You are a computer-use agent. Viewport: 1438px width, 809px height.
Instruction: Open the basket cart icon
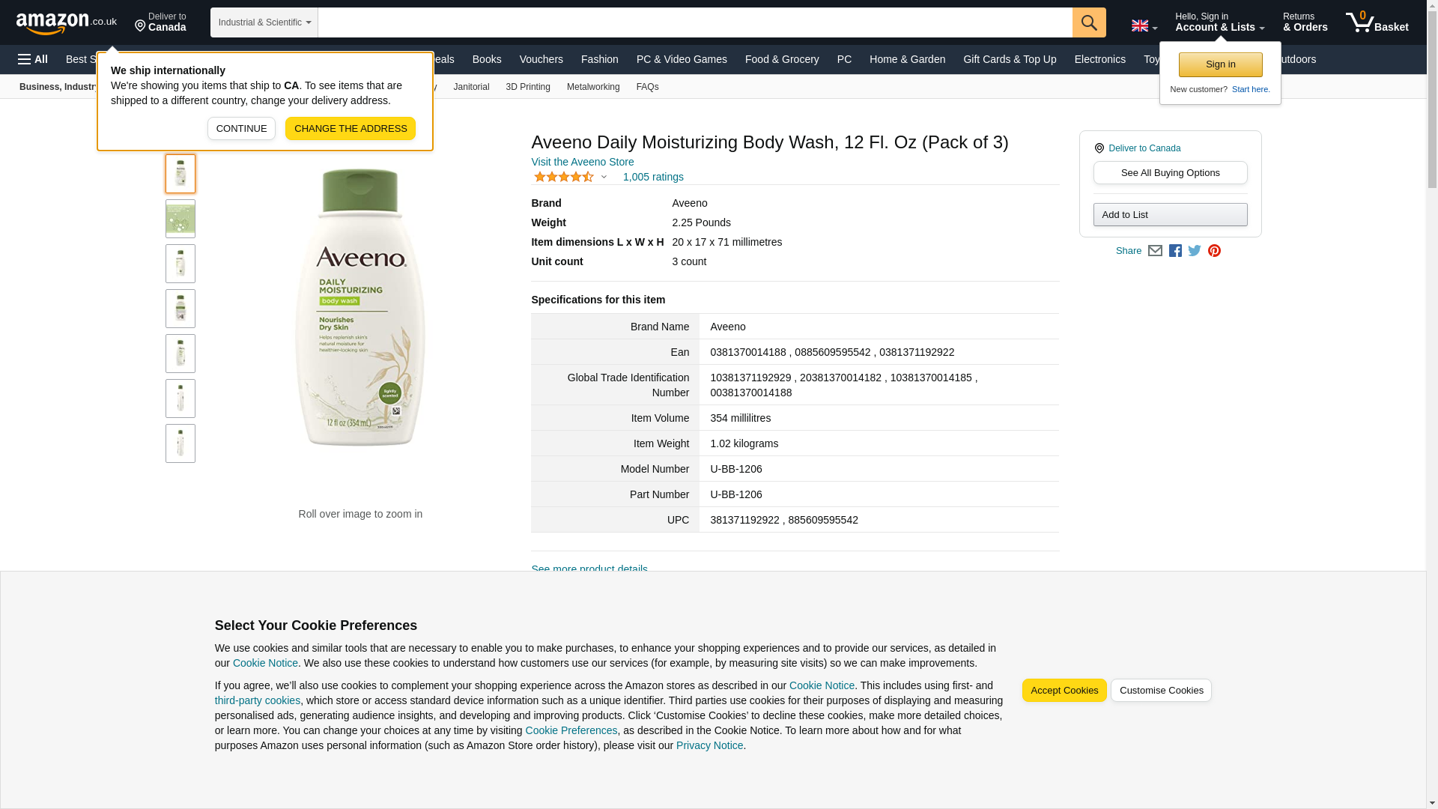[x=1377, y=22]
